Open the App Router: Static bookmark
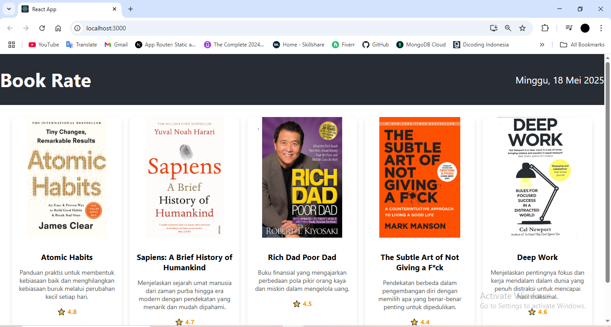611x327 pixels. tap(166, 45)
